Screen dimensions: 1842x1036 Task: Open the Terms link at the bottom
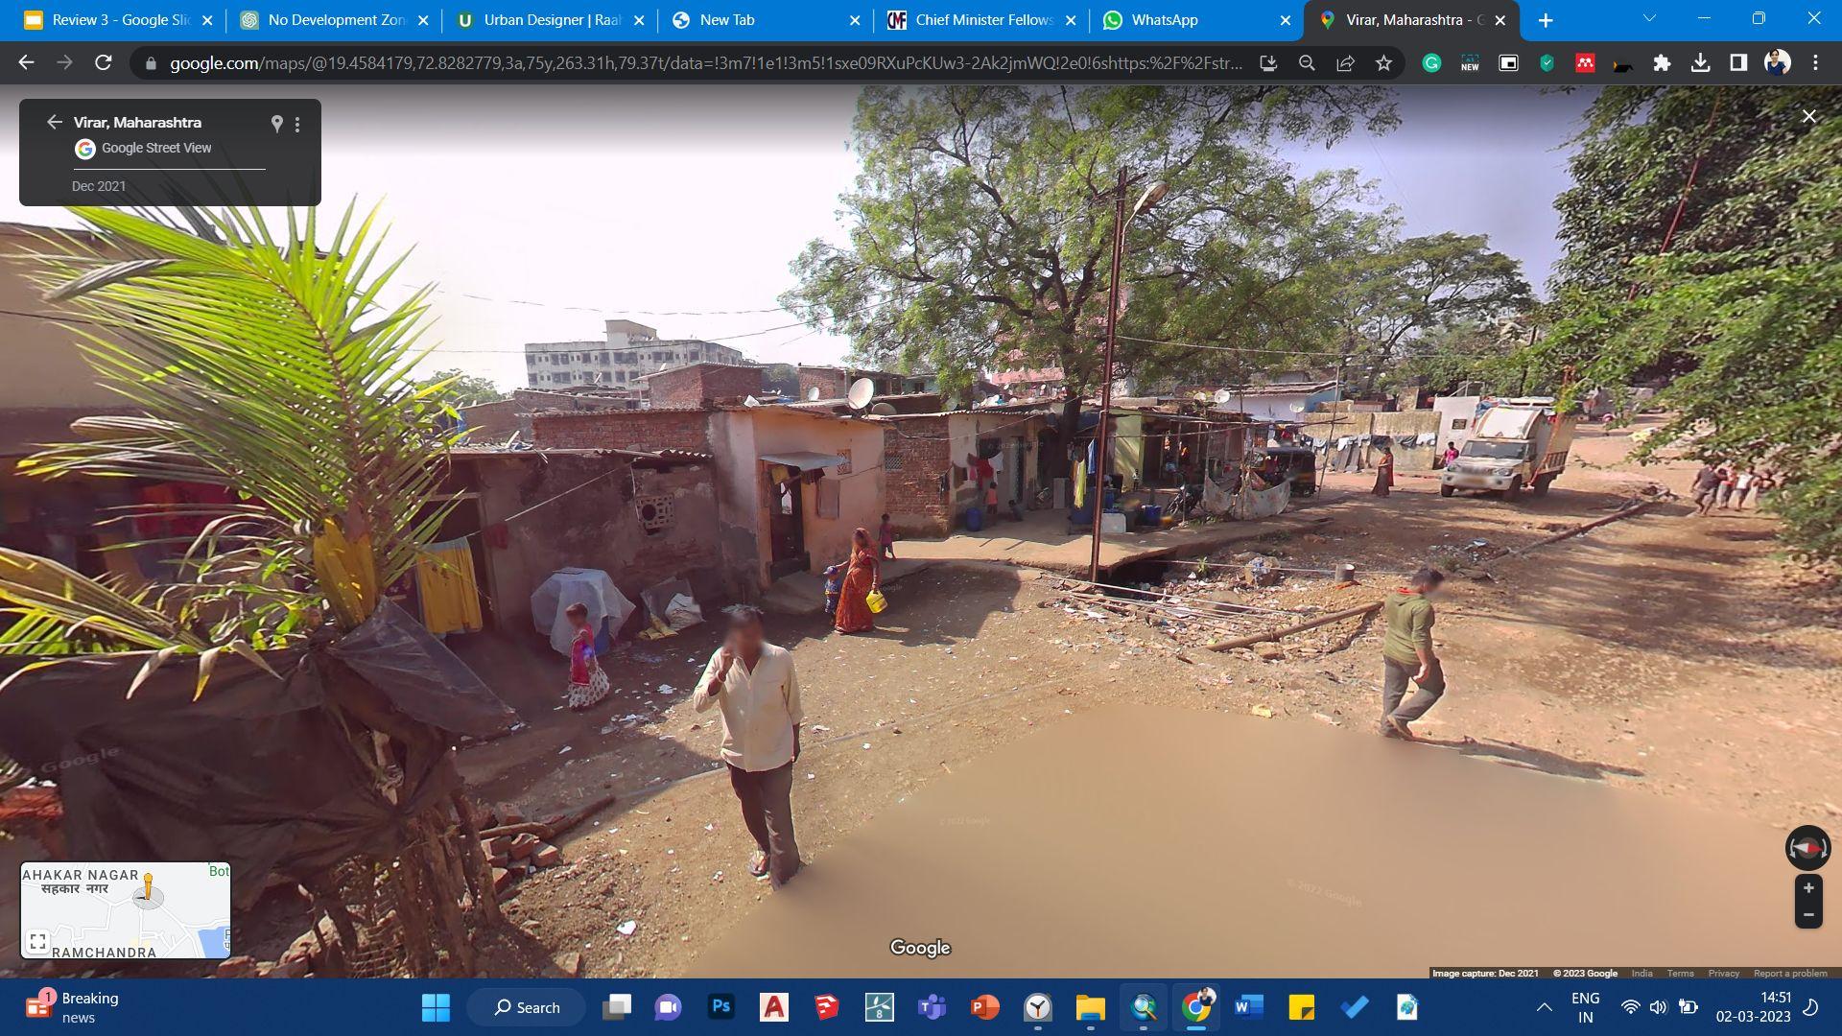(x=1680, y=973)
